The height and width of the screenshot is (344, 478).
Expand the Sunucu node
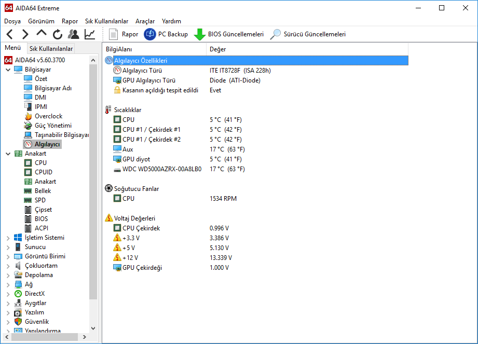click(8, 247)
